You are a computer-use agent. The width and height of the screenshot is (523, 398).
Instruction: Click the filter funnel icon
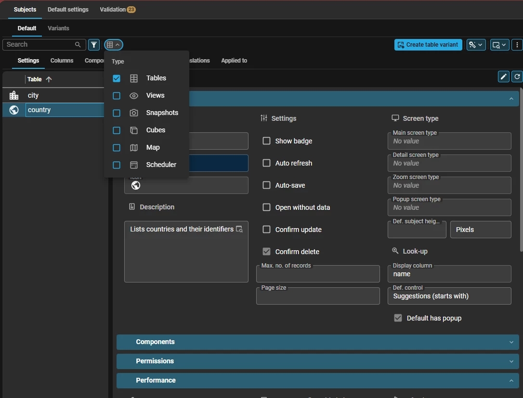94,45
